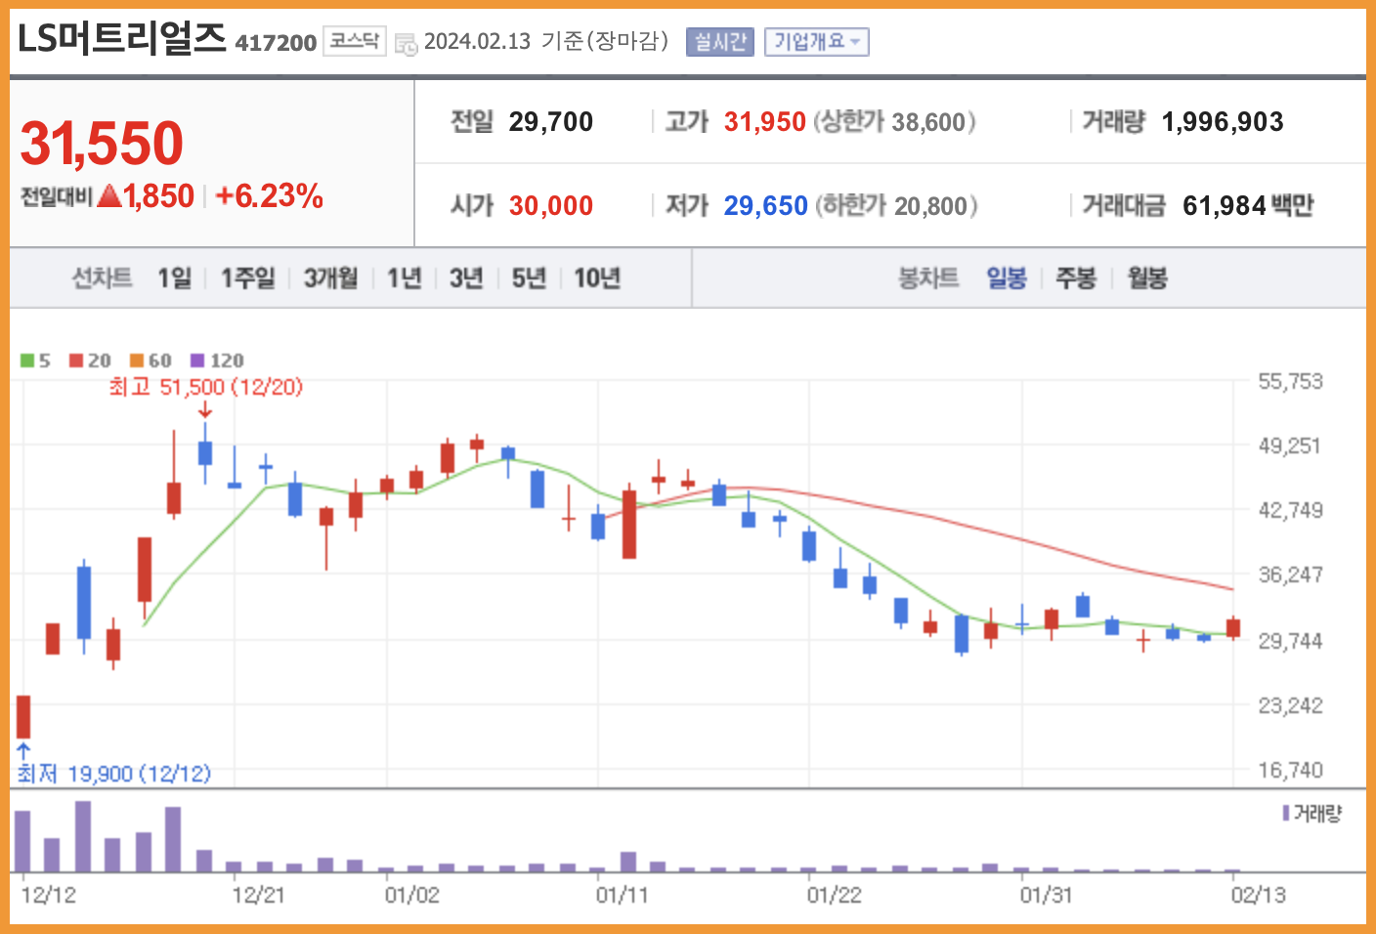
Task: Click the 2024.02.13 기준(장마감) date text
Action: [x=546, y=41]
